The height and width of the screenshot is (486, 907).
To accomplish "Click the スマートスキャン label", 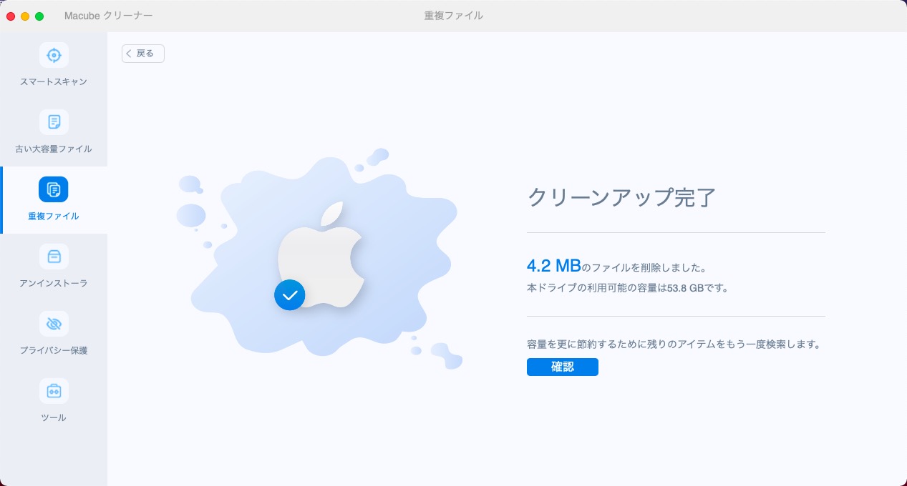I will pyautogui.click(x=54, y=81).
